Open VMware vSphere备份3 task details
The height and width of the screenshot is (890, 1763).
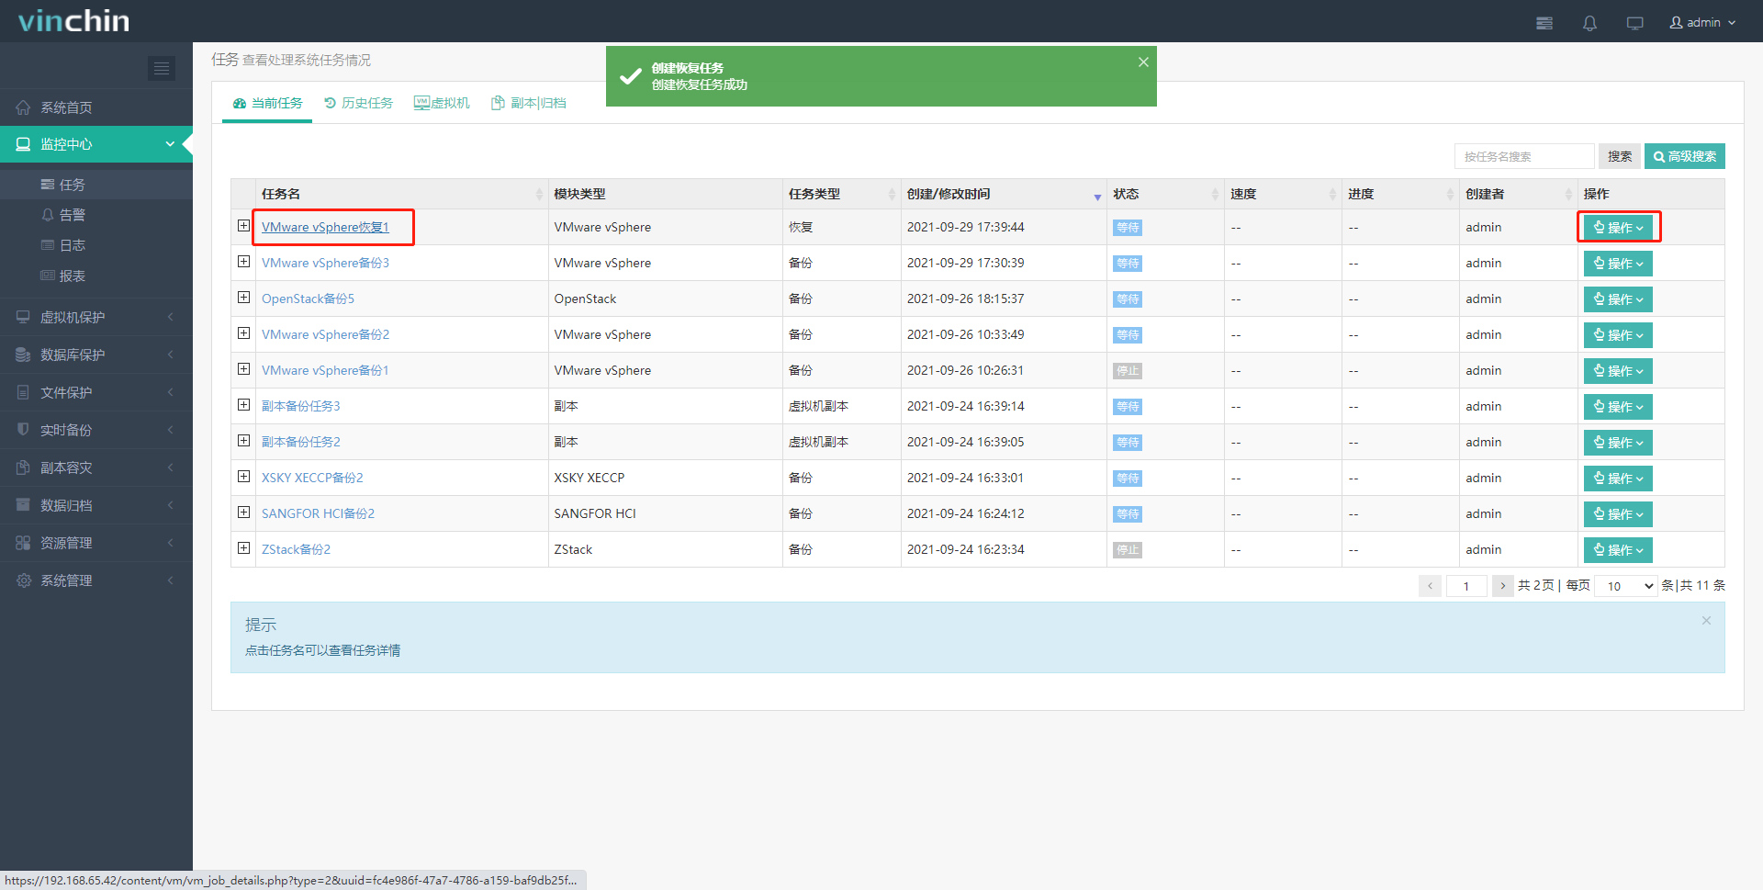[325, 263]
